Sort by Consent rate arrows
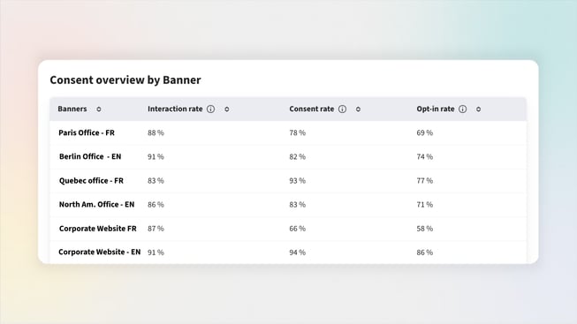The height and width of the screenshot is (324, 577). (358, 109)
